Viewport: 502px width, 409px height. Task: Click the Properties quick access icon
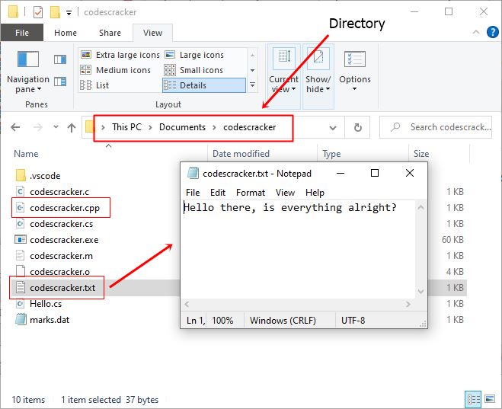(x=38, y=12)
